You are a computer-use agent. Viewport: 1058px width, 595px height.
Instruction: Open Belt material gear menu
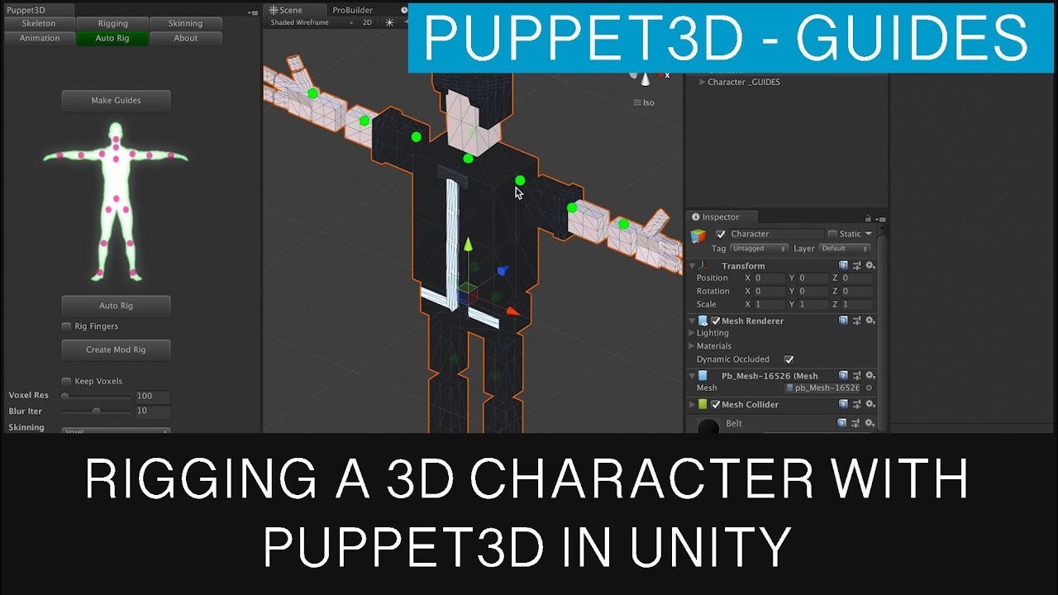870,422
